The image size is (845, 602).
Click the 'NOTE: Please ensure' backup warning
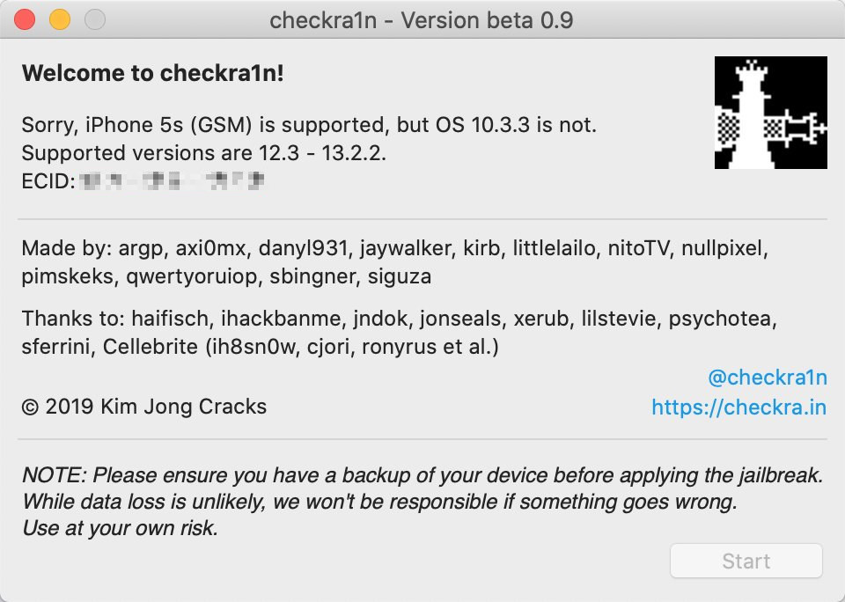[422, 474]
